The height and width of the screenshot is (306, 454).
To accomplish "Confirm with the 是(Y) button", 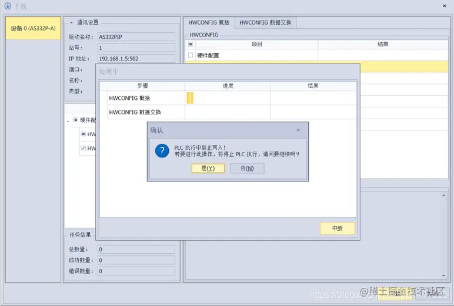I will tap(208, 169).
